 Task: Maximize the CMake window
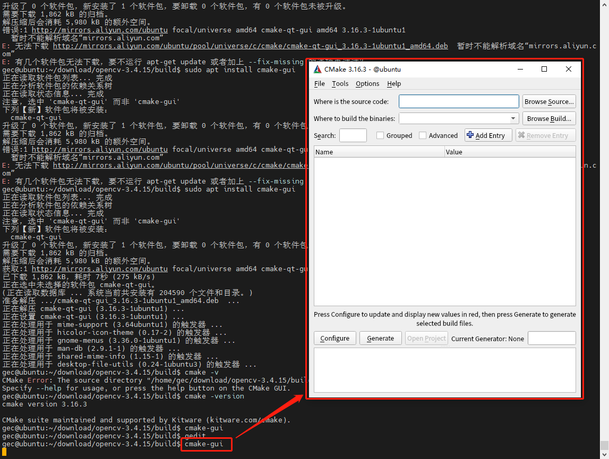tap(544, 69)
